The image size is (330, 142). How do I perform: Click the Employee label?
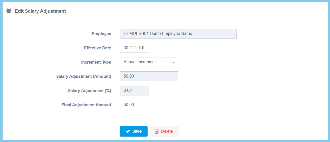101,34
